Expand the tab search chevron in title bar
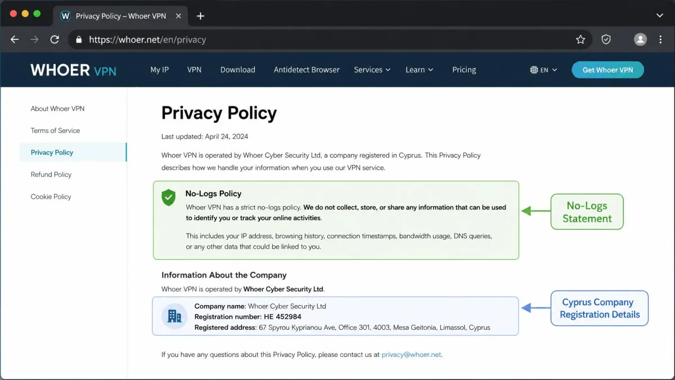The width and height of the screenshot is (675, 380). pos(660,16)
